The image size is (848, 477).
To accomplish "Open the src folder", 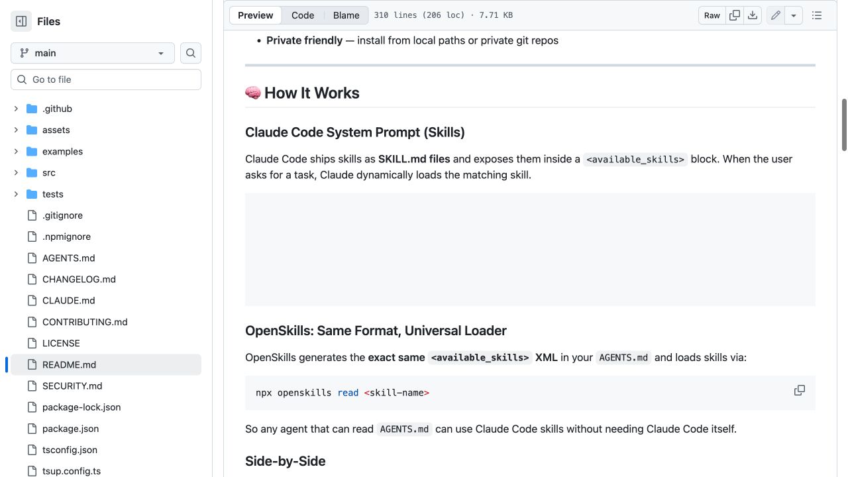I will click(x=49, y=173).
